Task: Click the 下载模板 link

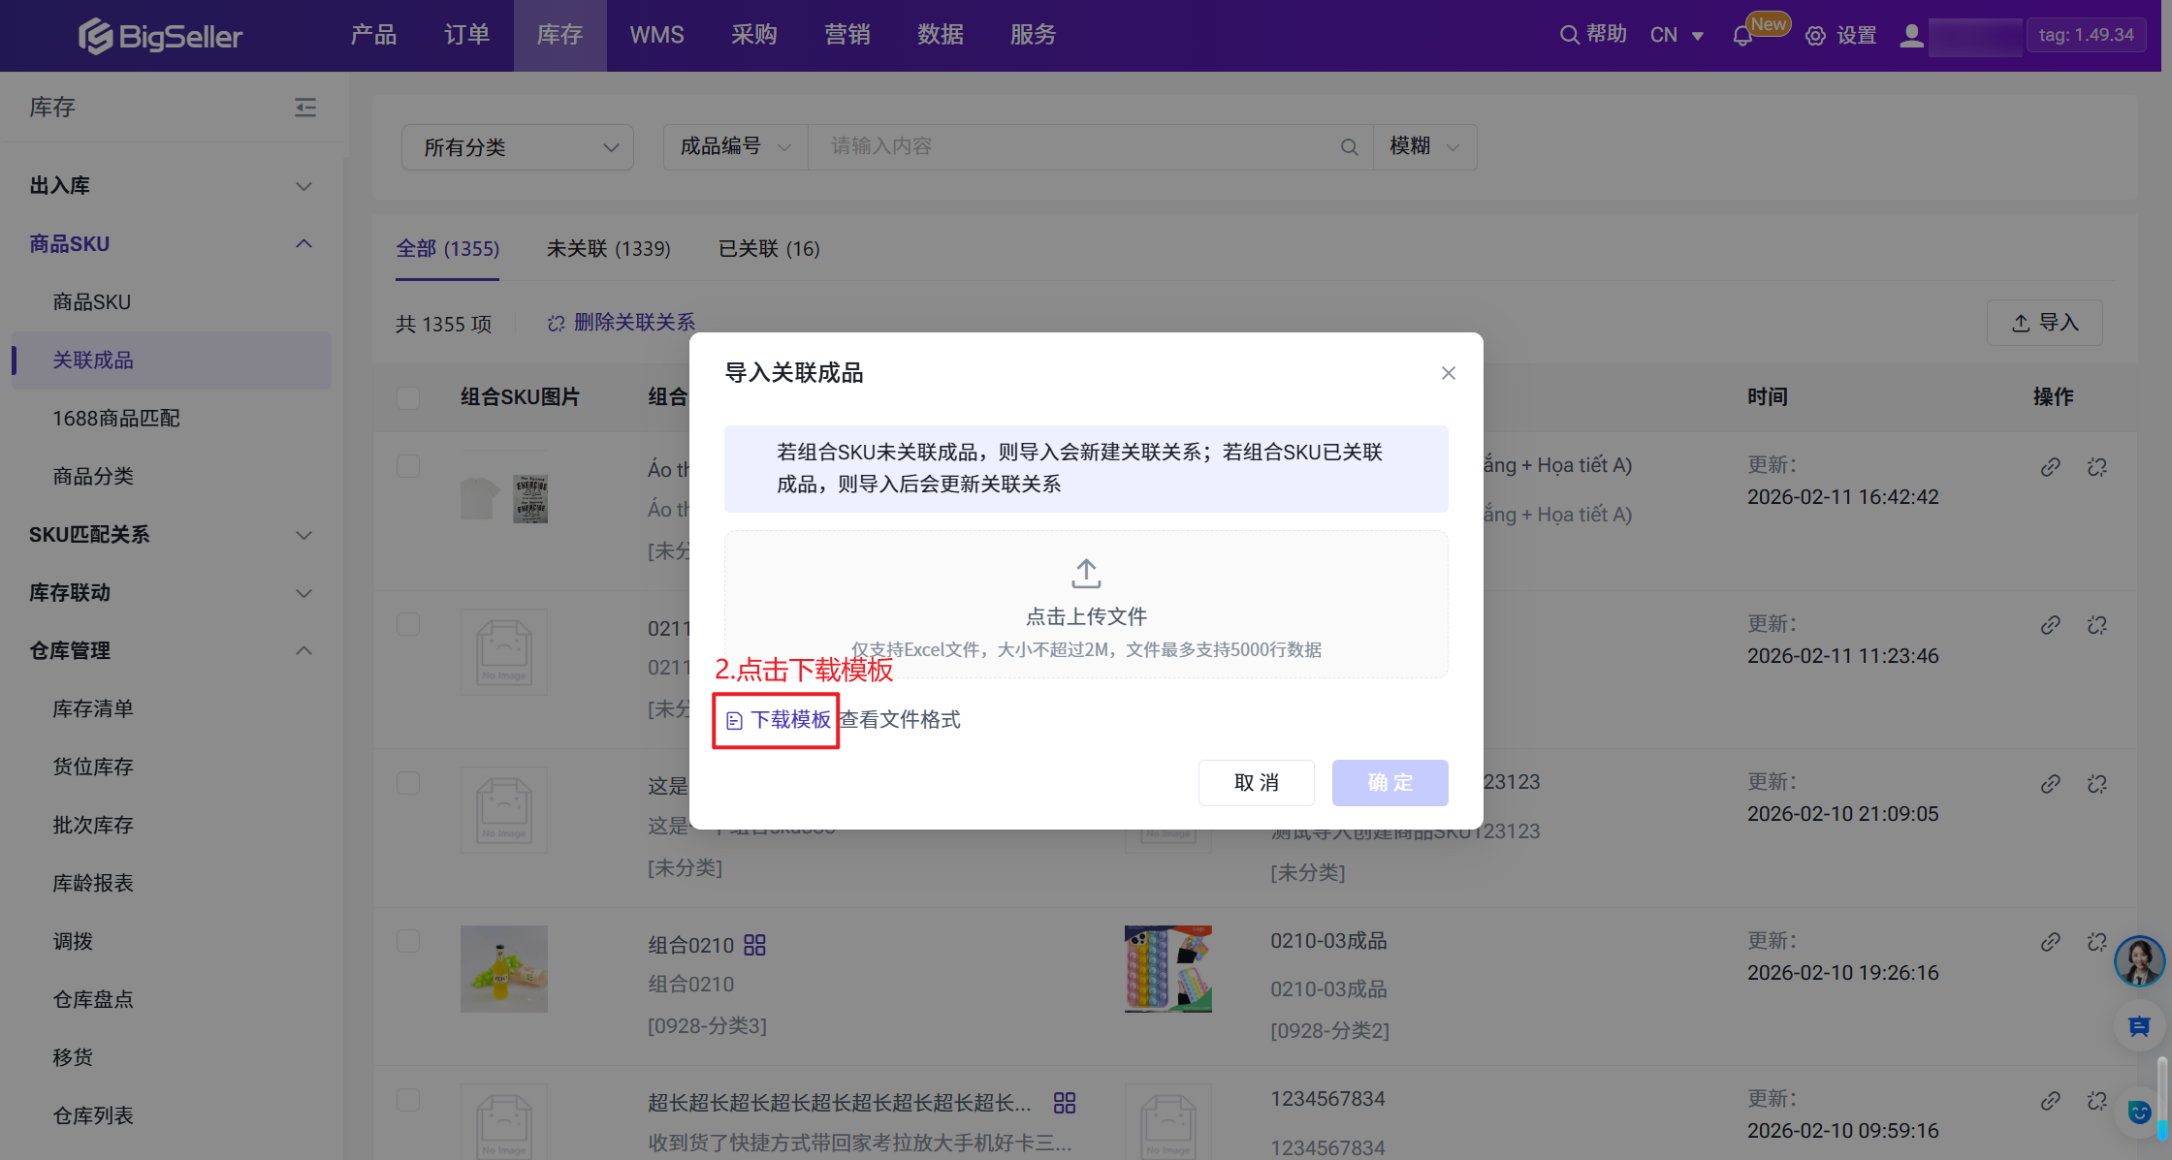Action: pos(789,720)
